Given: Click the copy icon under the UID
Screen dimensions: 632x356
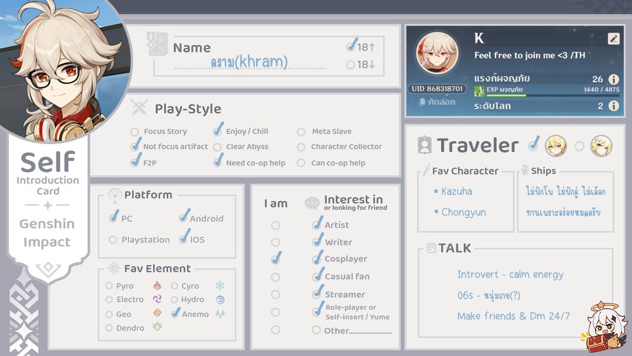Looking at the screenshot, I should [422, 102].
